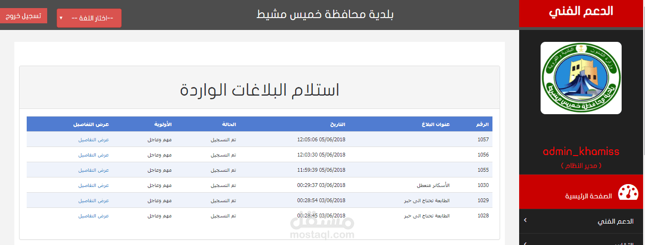Click the municipality logo image
This screenshot has width=645, height=245.
click(581, 78)
